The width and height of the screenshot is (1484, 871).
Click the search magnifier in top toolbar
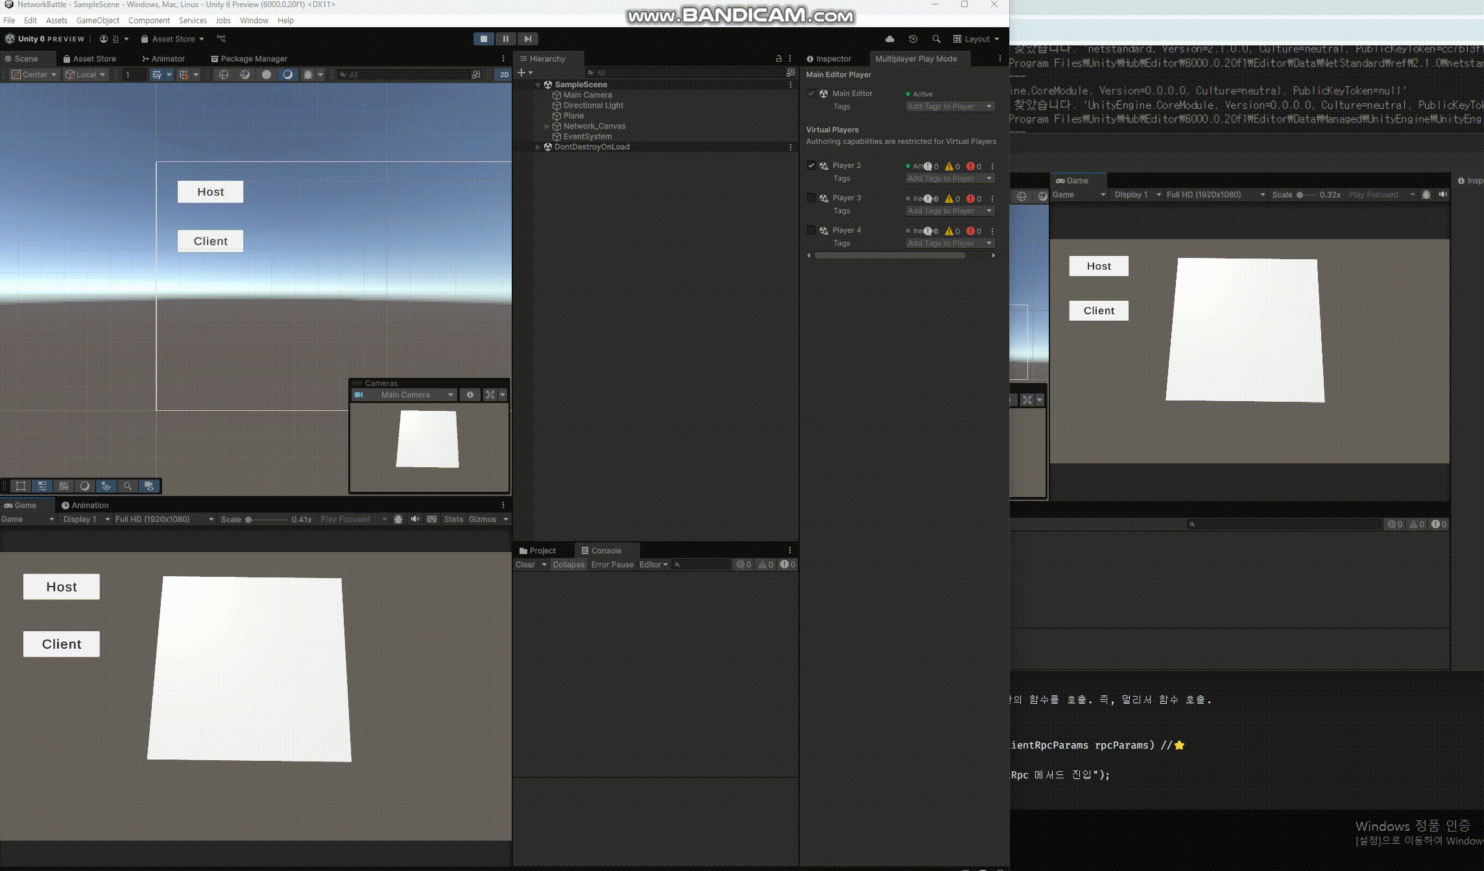click(x=935, y=39)
